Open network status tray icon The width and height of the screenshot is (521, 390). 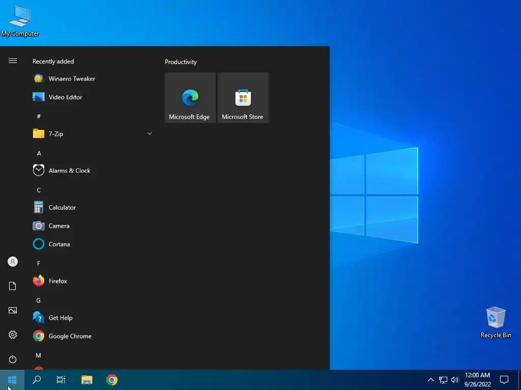point(443,380)
